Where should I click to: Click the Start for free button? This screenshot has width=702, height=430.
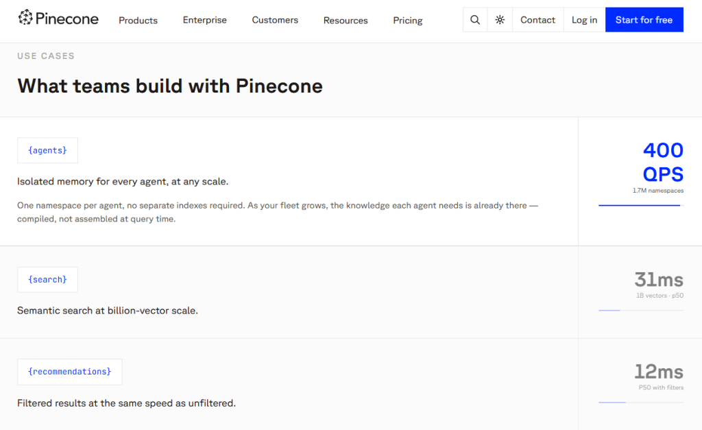coord(644,20)
